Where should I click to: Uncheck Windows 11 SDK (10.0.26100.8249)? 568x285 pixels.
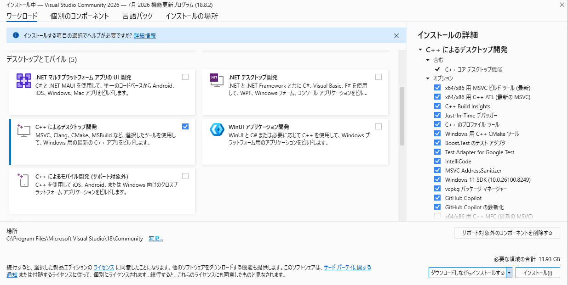click(437, 179)
